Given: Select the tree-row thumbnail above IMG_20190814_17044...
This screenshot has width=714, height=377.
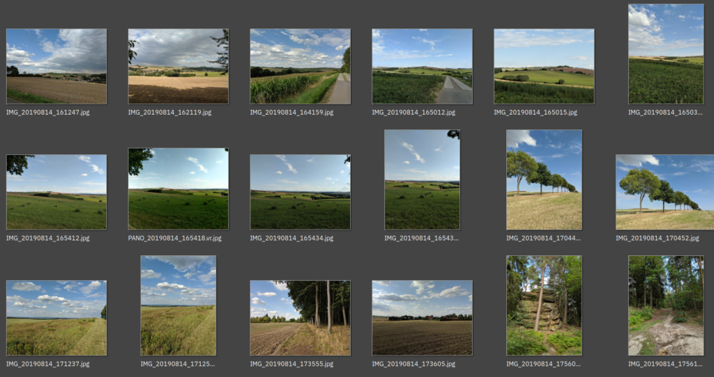Looking at the screenshot, I should pos(544,180).
